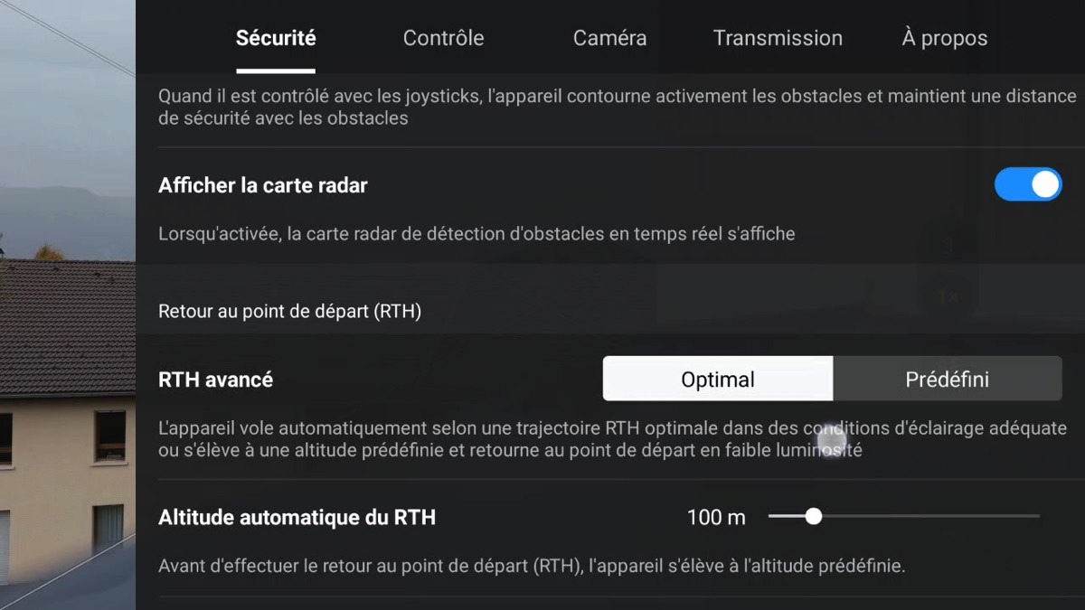Choose Prédéfini for RTH avancé
The height and width of the screenshot is (610, 1085).
coord(948,379)
